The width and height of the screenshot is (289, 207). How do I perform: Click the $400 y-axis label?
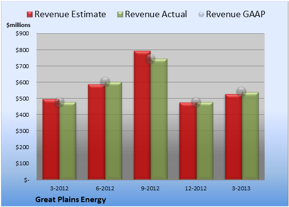[x=22, y=115]
